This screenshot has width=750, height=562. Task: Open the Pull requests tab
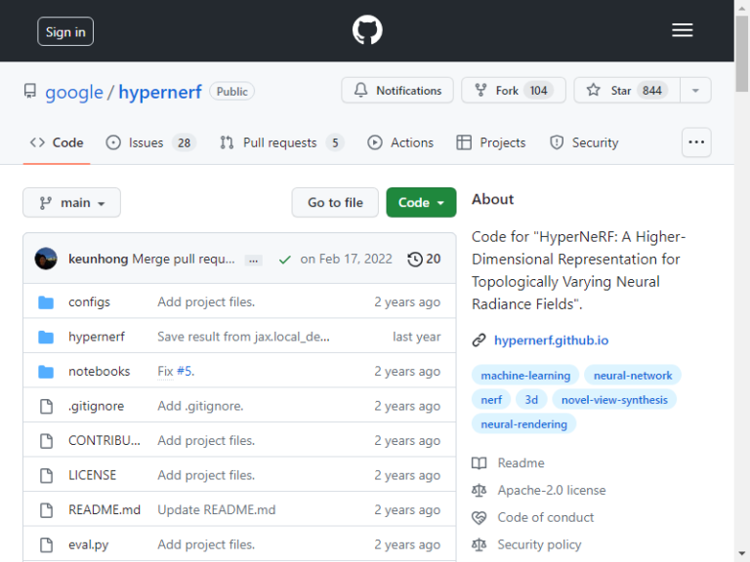(x=281, y=142)
